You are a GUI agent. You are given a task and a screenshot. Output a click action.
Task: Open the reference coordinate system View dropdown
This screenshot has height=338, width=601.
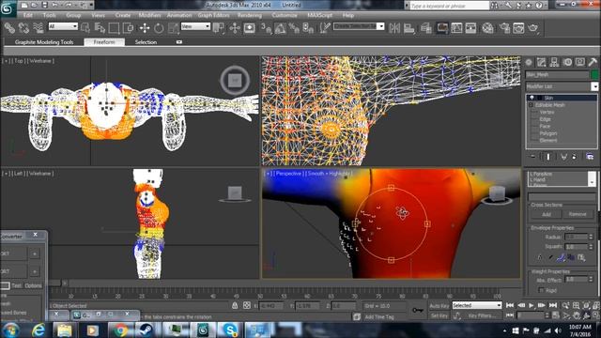[195, 26]
